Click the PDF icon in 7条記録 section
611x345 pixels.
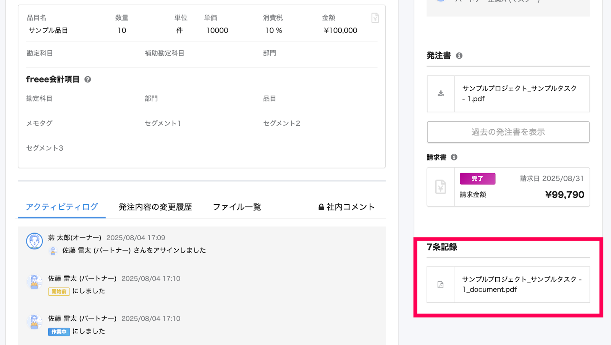point(440,284)
